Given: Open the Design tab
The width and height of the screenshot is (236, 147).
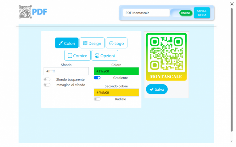Looking at the screenshot, I should (x=92, y=43).
